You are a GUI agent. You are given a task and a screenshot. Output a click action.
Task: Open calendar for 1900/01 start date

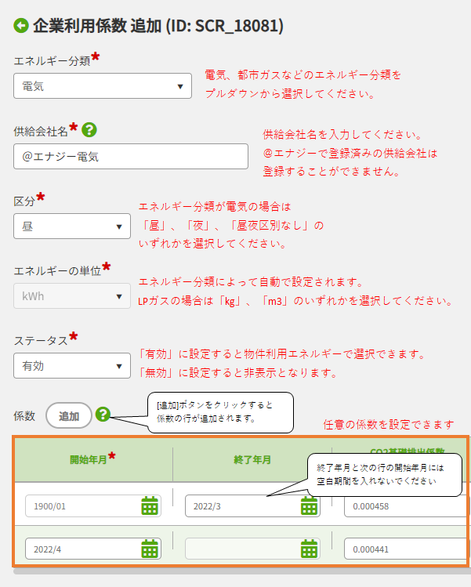(x=150, y=505)
